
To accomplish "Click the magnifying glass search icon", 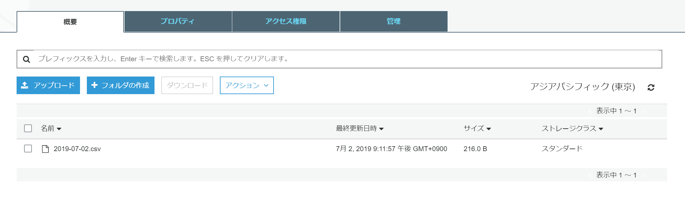I will pyautogui.click(x=26, y=59).
